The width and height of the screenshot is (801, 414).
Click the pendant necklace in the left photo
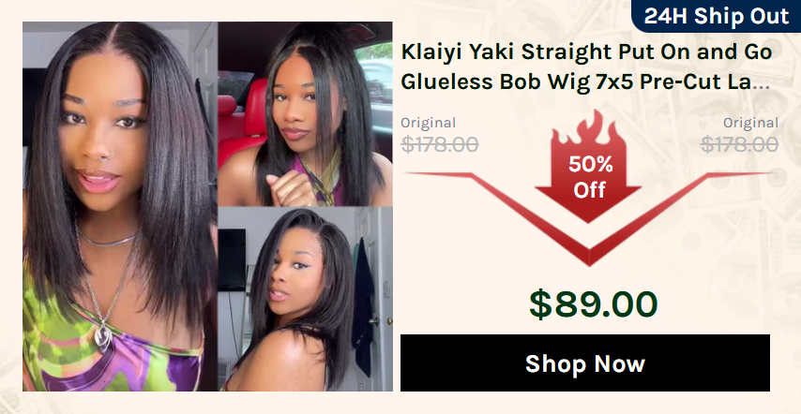click(x=104, y=336)
